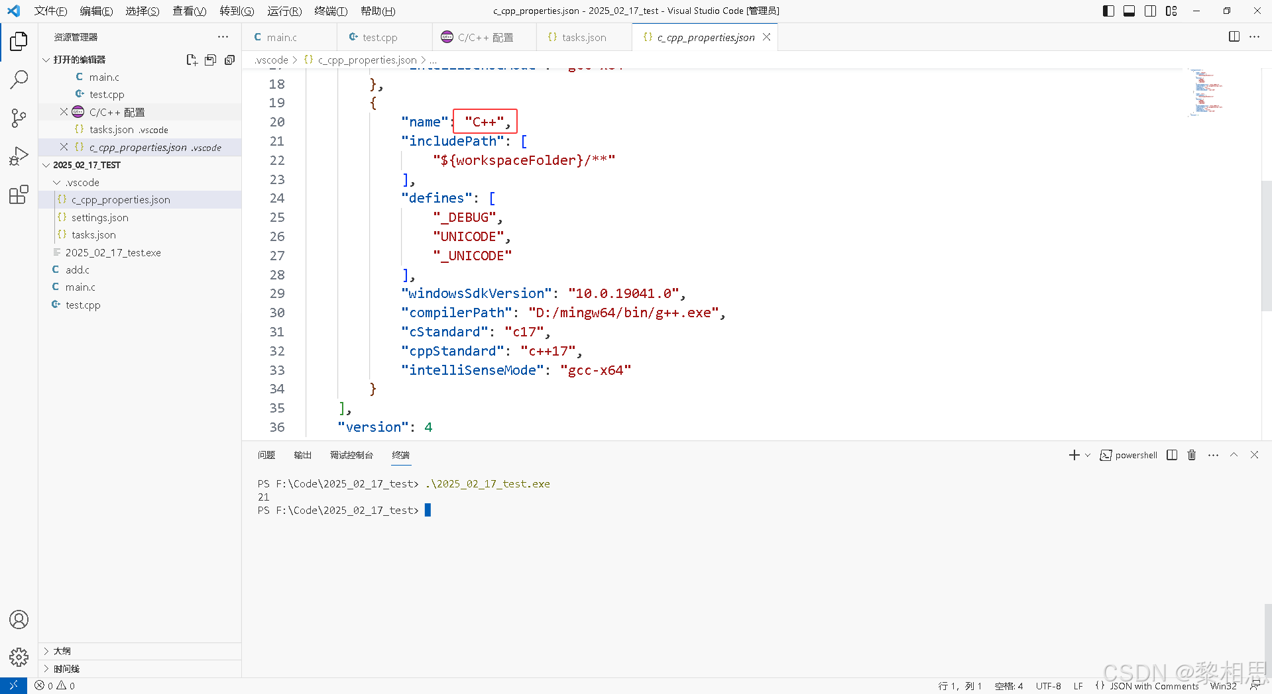The image size is (1272, 694).
Task: Click the Win32 configuration in status bar
Action: pos(1223,686)
